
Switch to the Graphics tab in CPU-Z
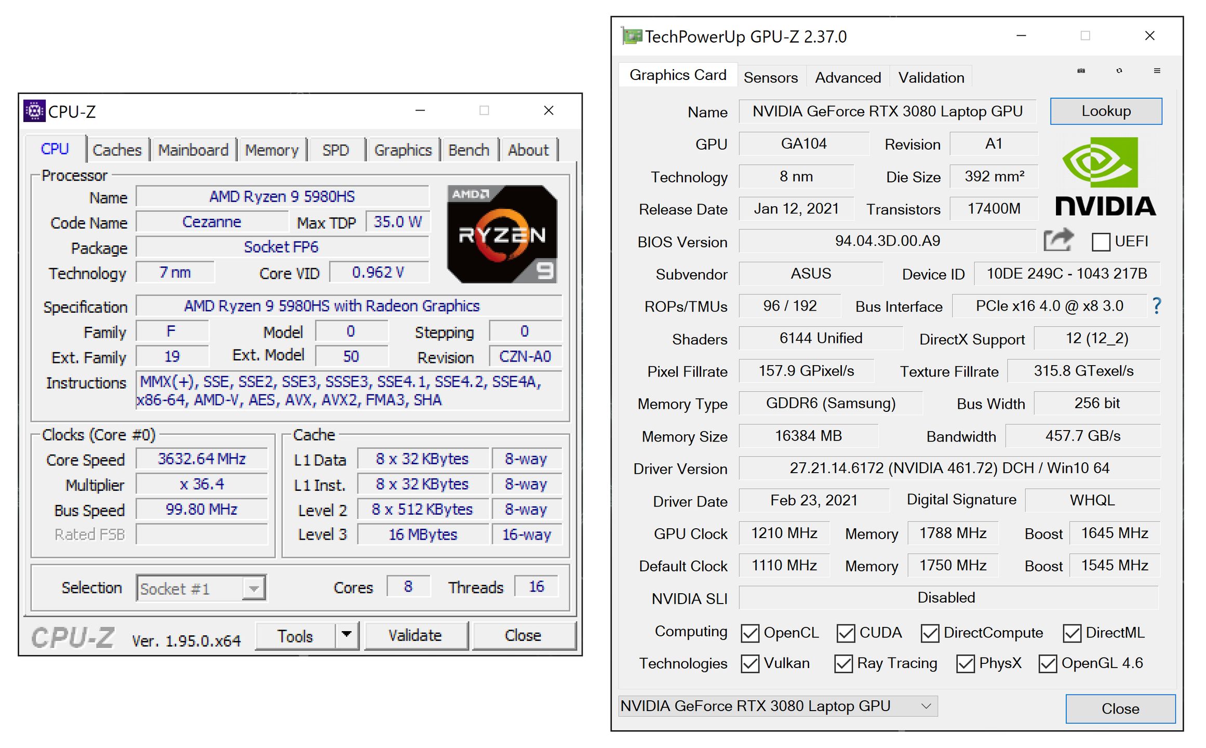(403, 150)
